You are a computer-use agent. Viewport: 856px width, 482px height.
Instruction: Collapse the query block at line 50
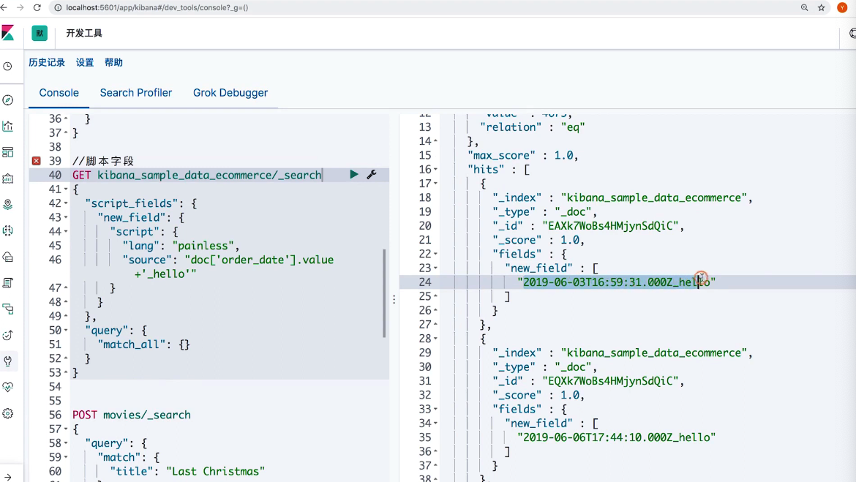click(66, 331)
